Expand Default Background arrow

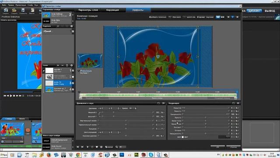(x=73, y=141)
